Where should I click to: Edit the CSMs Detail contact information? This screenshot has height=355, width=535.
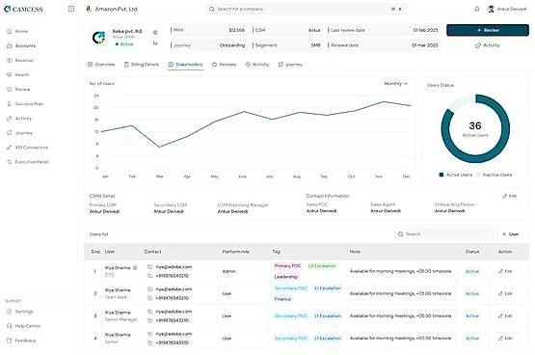coord(509,196)
